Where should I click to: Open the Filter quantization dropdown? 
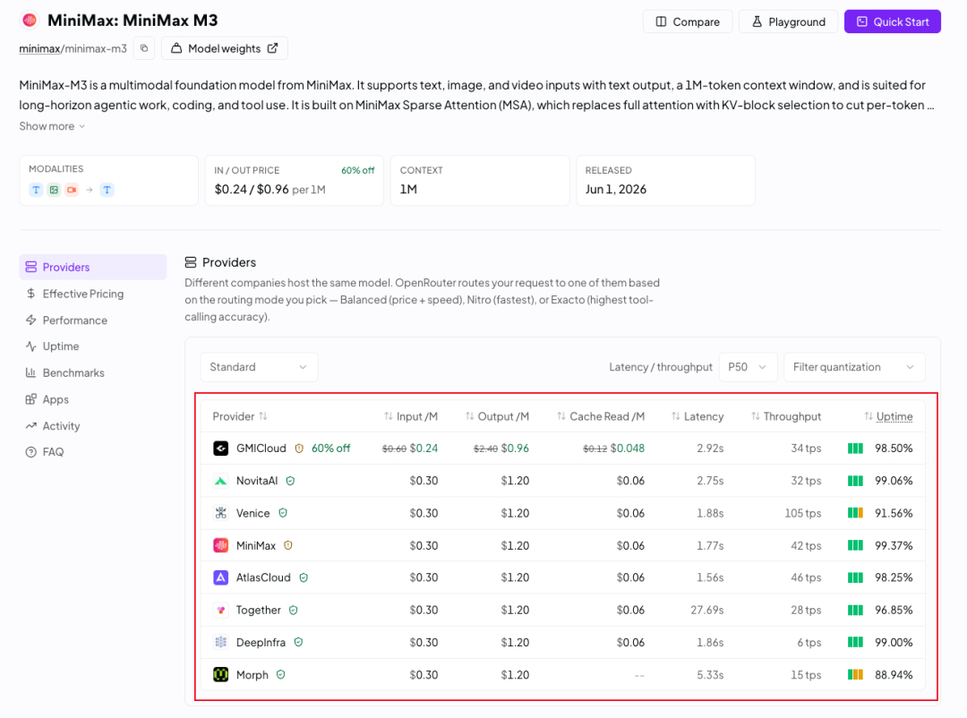pyautogui.click(x=854, y=367)
